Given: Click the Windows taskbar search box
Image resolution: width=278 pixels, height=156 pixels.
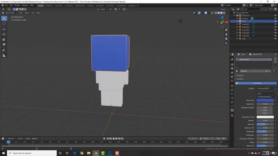Looking at the screenshot, I should click(x=32, y=153).
